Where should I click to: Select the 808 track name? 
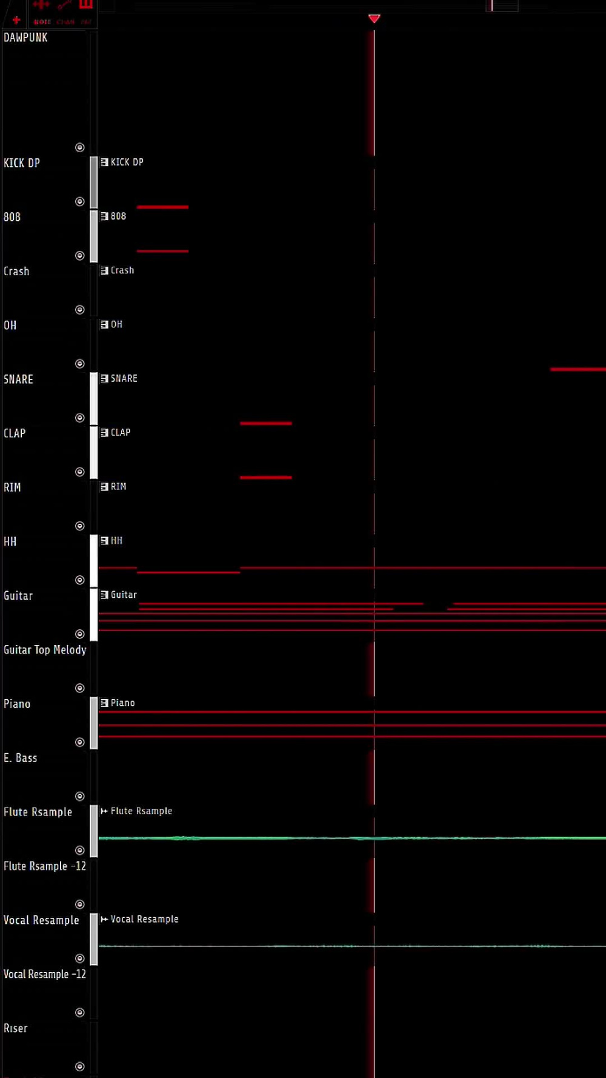[x=12, y=217]
